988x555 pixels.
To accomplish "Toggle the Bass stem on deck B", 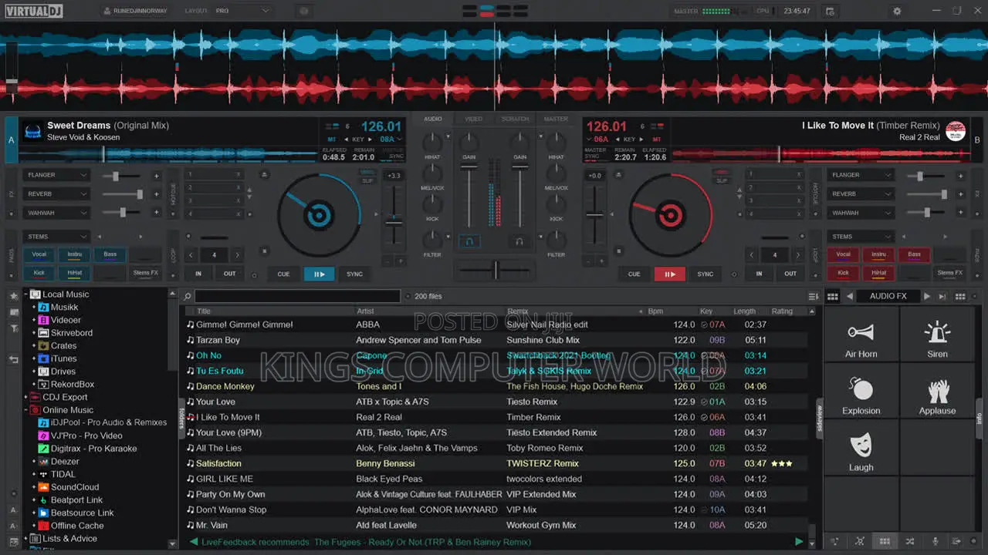I will 915,254.
